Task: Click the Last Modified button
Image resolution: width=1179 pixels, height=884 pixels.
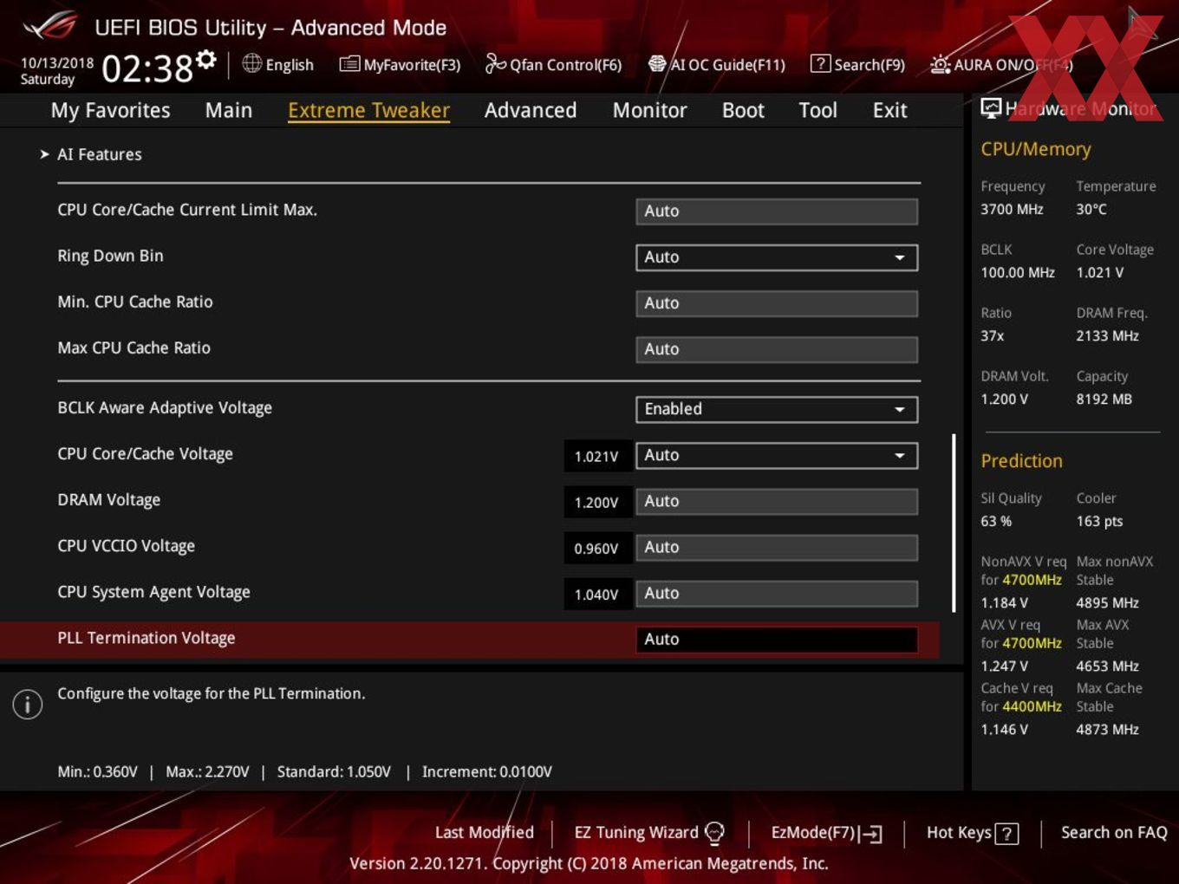Action: coord(485,832)
